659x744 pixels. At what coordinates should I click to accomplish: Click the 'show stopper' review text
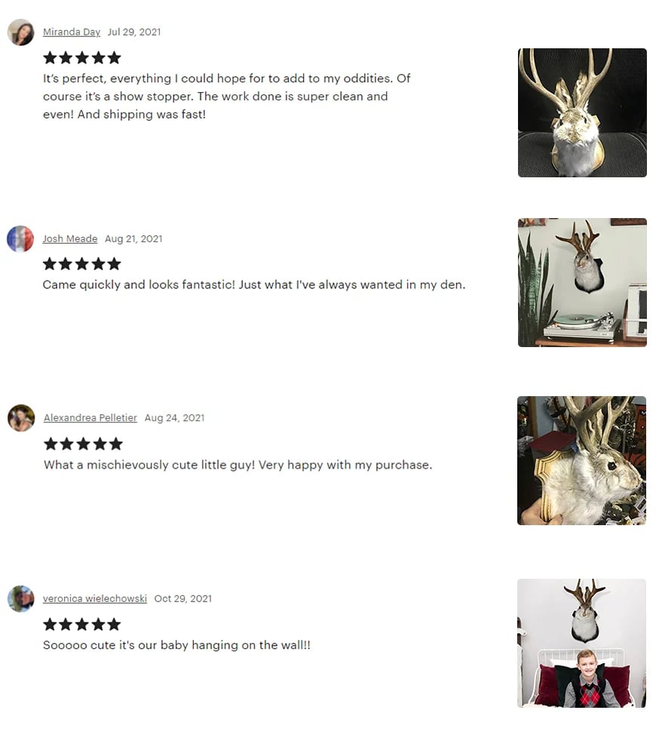(x=227, y=97)
